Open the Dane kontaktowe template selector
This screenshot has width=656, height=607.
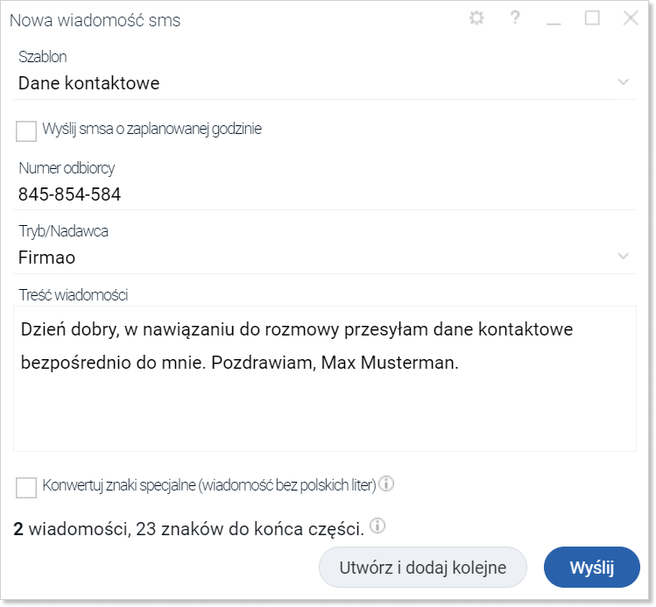coord(325,83)
